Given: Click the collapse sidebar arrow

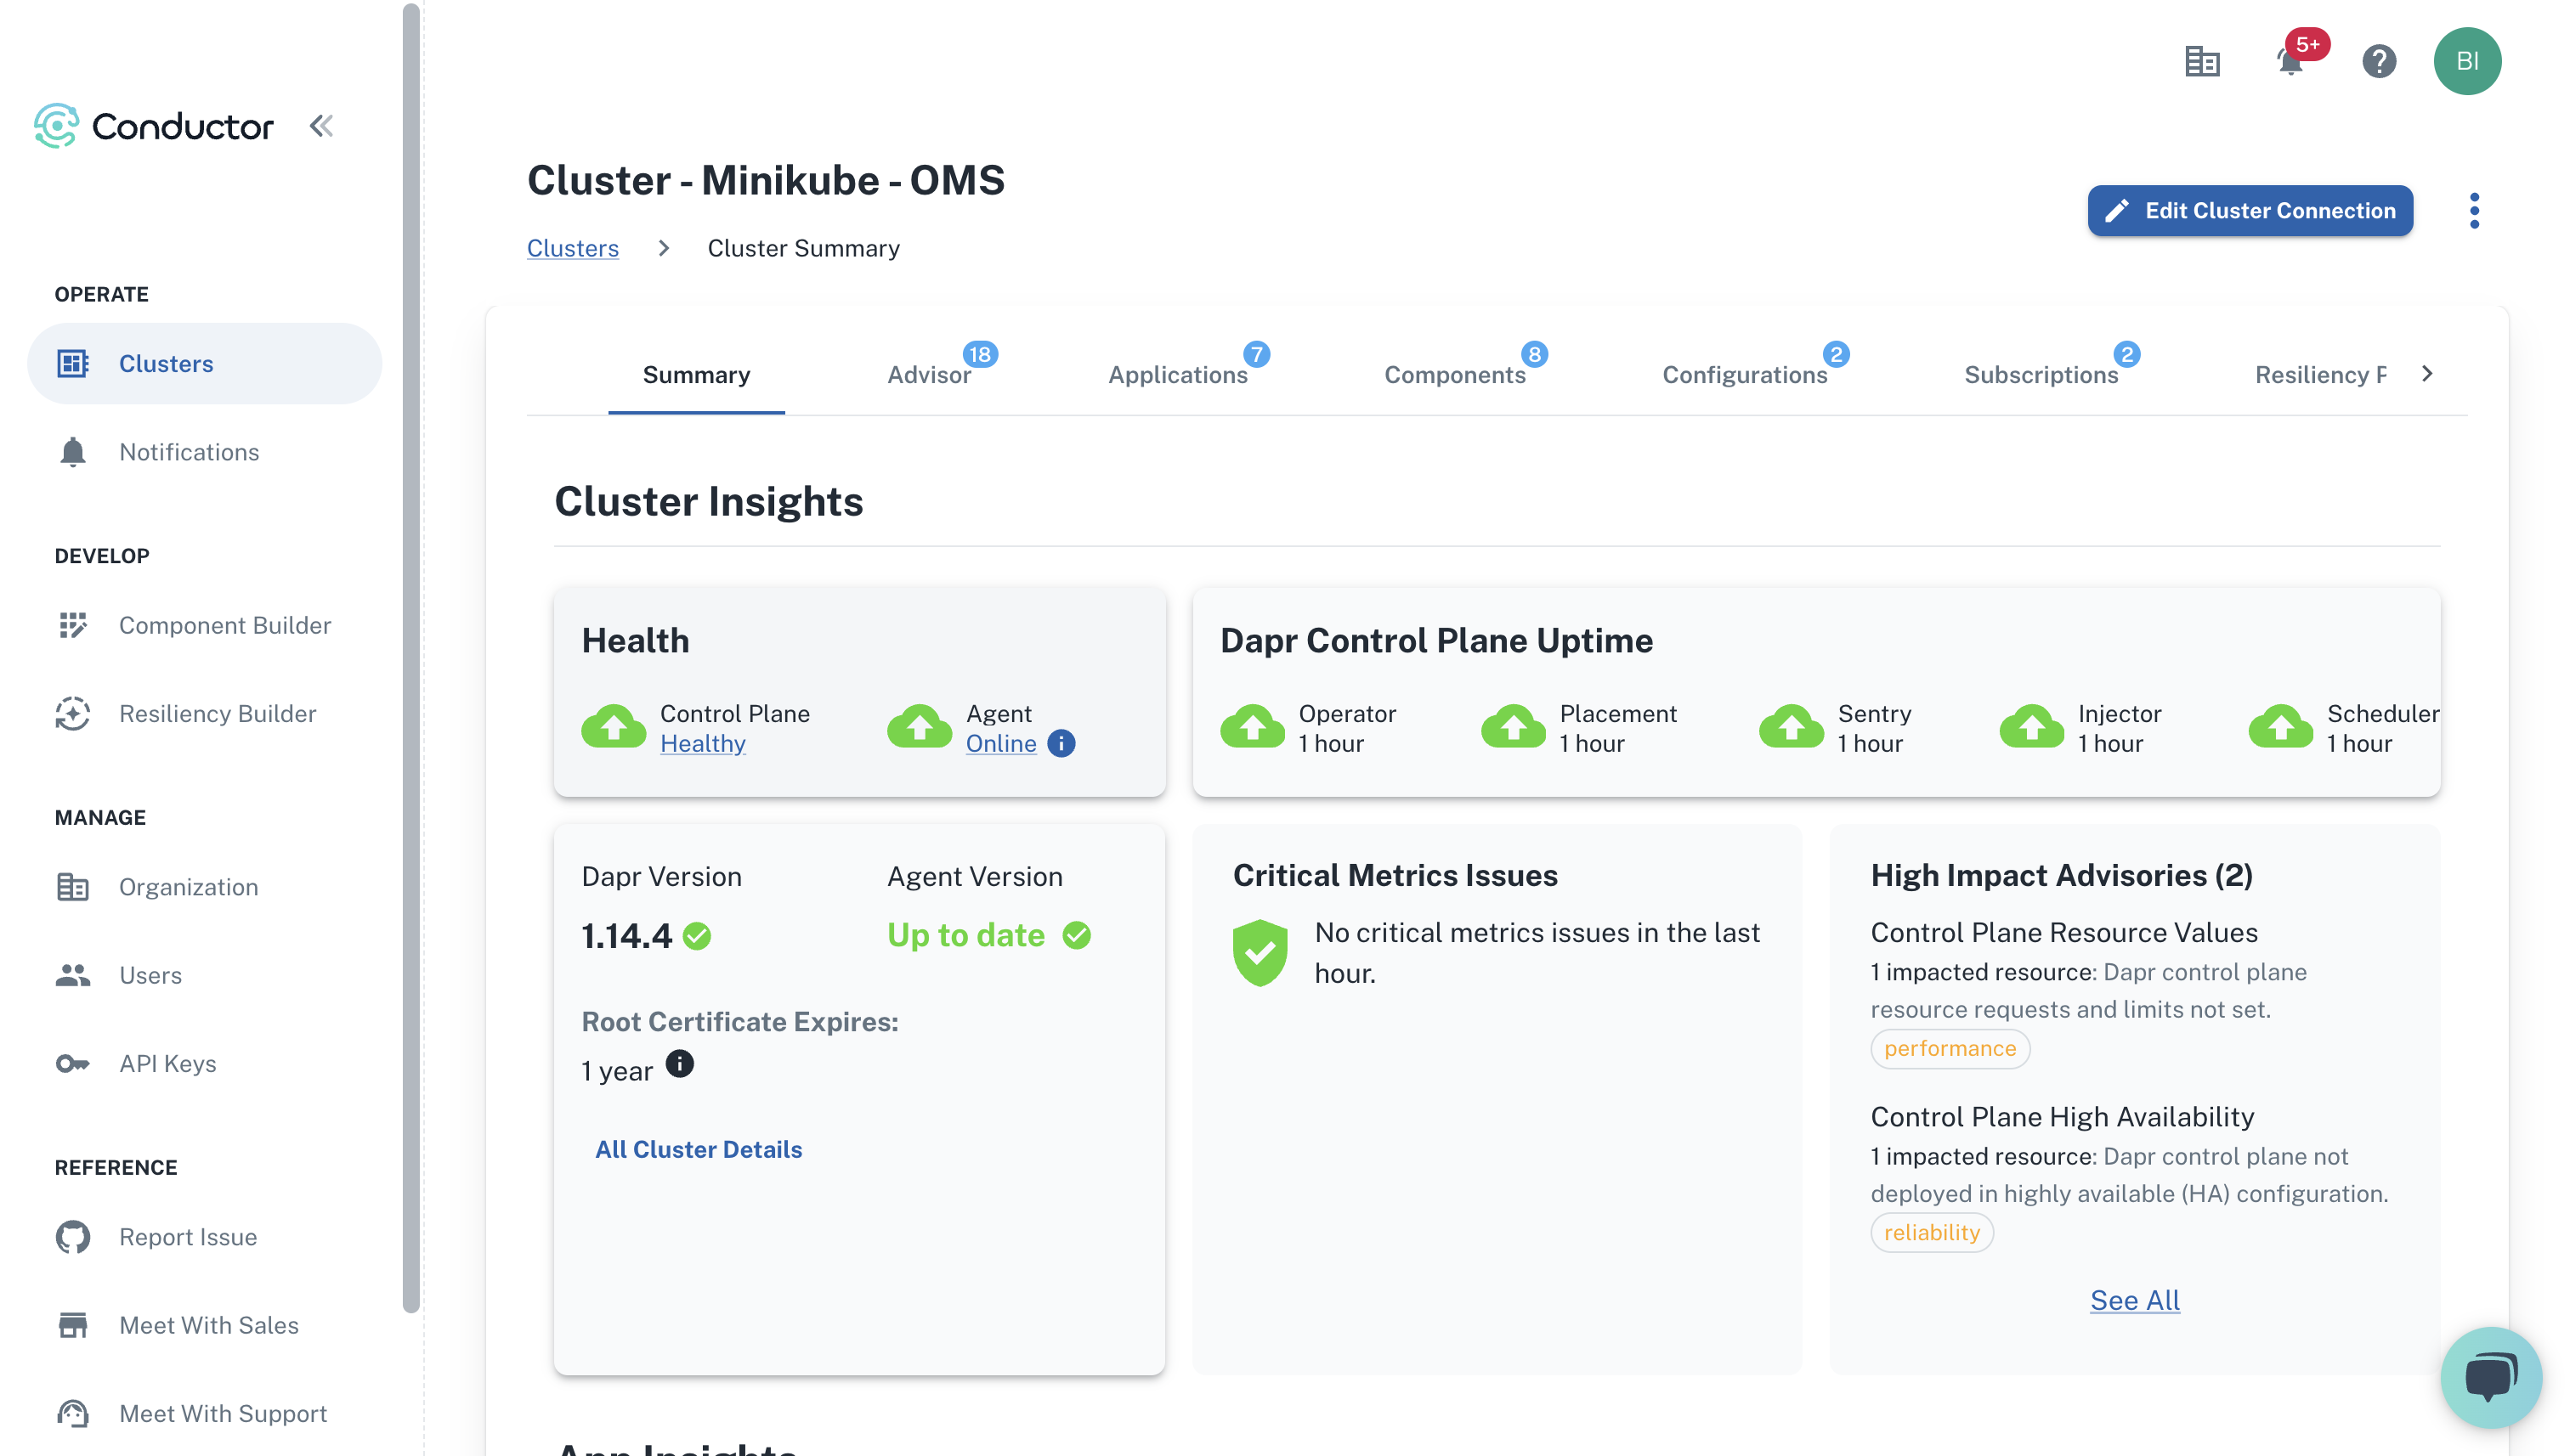Looking at the screenshot, I should (x=320, y=126).
